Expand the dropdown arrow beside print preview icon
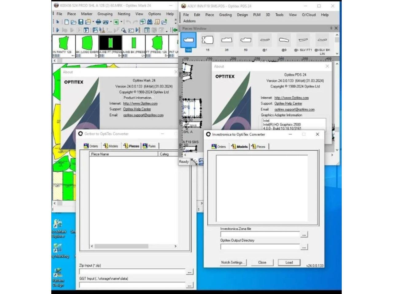 pyautogui.click(x=111, y=22)
